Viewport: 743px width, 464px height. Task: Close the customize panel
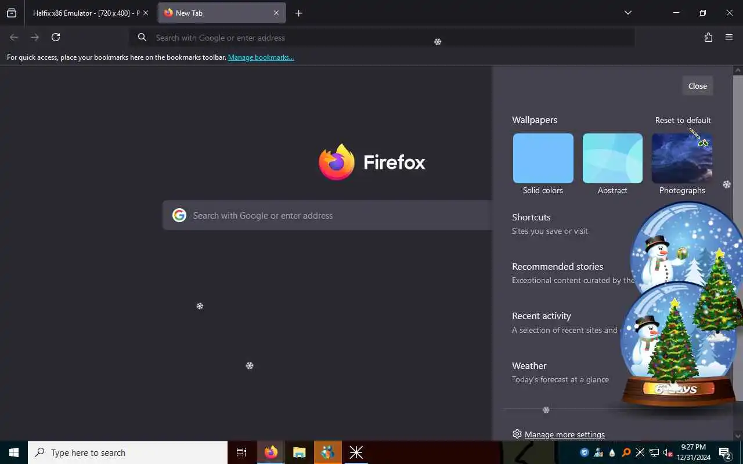[697, 86]
